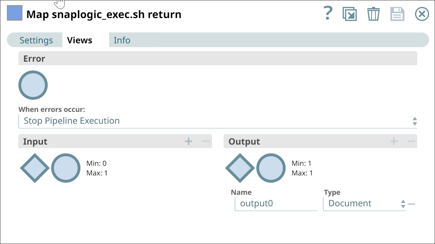This screenshot has width=435, height=244.
Task: Remove an input view with minus
Action: [x=206, y=141]
